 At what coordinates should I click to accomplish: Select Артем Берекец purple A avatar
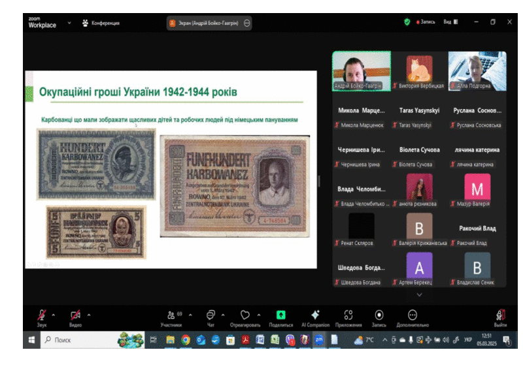point(419,265)
